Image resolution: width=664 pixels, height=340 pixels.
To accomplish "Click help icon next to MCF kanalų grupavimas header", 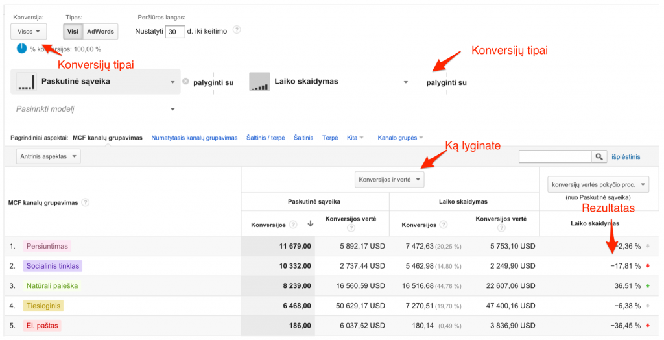I will 86,202.
